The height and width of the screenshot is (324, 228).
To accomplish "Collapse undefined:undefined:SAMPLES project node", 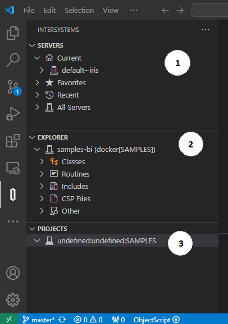I will click(37, 240).
